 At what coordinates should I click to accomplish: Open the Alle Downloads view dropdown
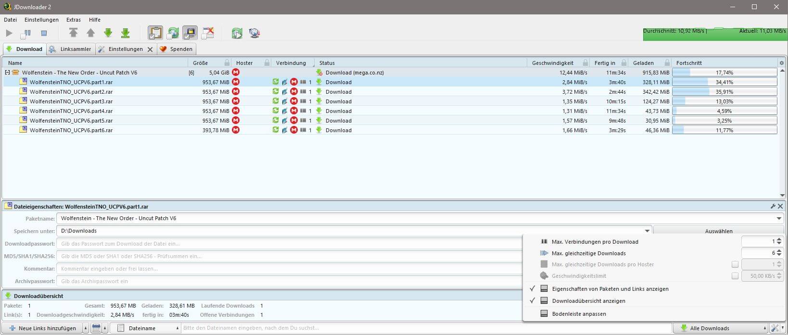point(720,328)
